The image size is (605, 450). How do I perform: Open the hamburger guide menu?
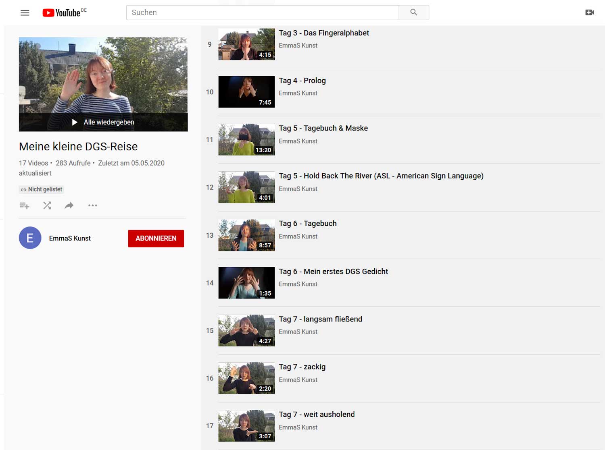(25, 12)
